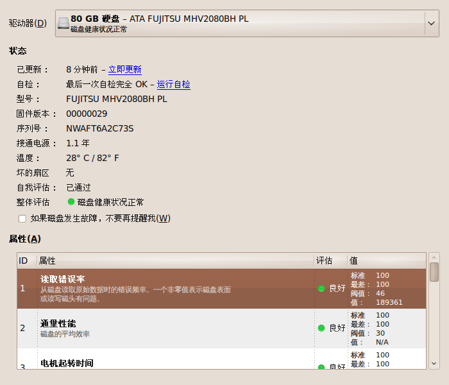
Task: Click the 运行自检 link
Action: click(174, 84)
